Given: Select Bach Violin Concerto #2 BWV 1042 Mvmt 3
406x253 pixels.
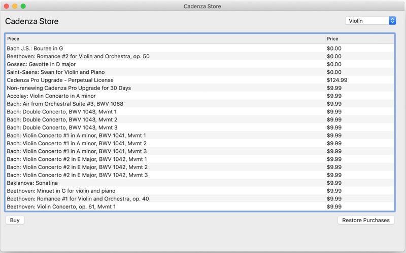Looking at the screenshot, I should [199, 175].
